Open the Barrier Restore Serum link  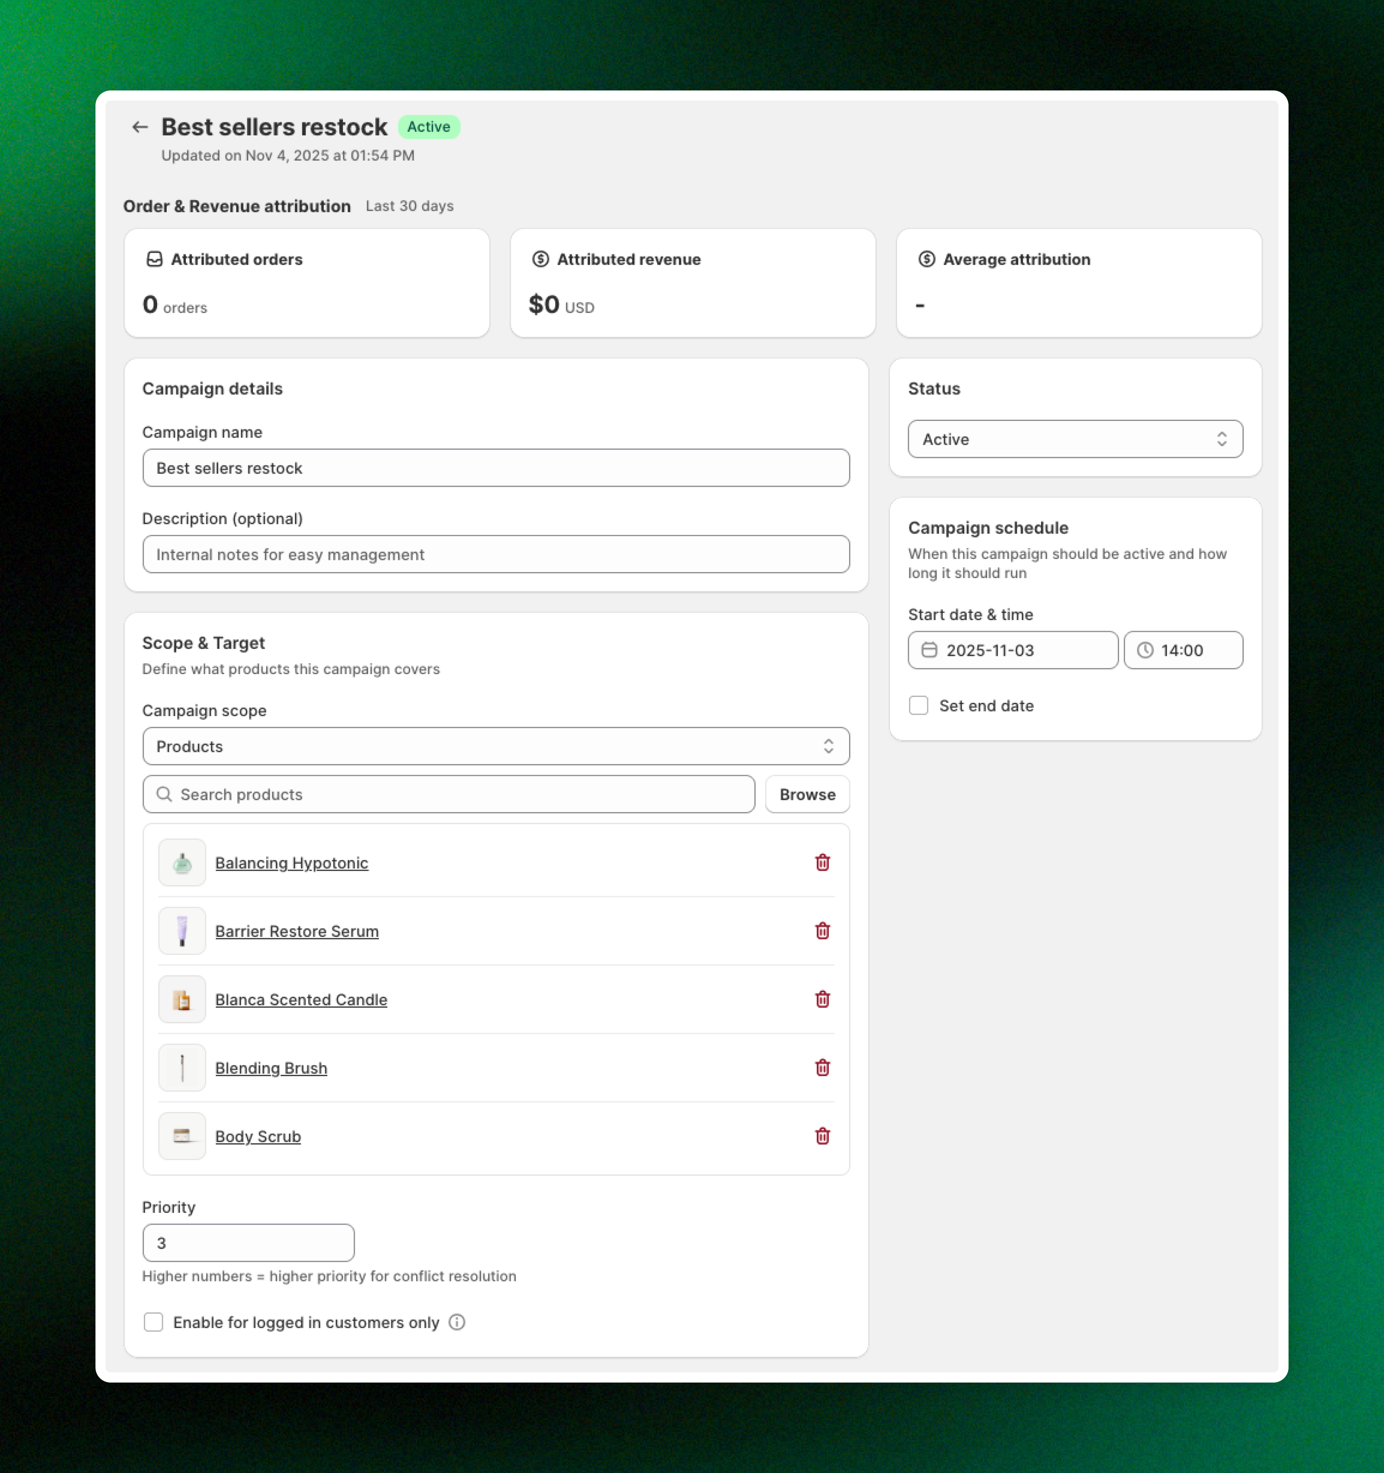tap(297, 931)
